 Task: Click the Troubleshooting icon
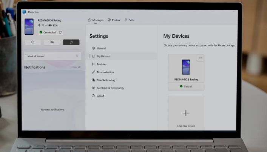[x=93, y=80]
